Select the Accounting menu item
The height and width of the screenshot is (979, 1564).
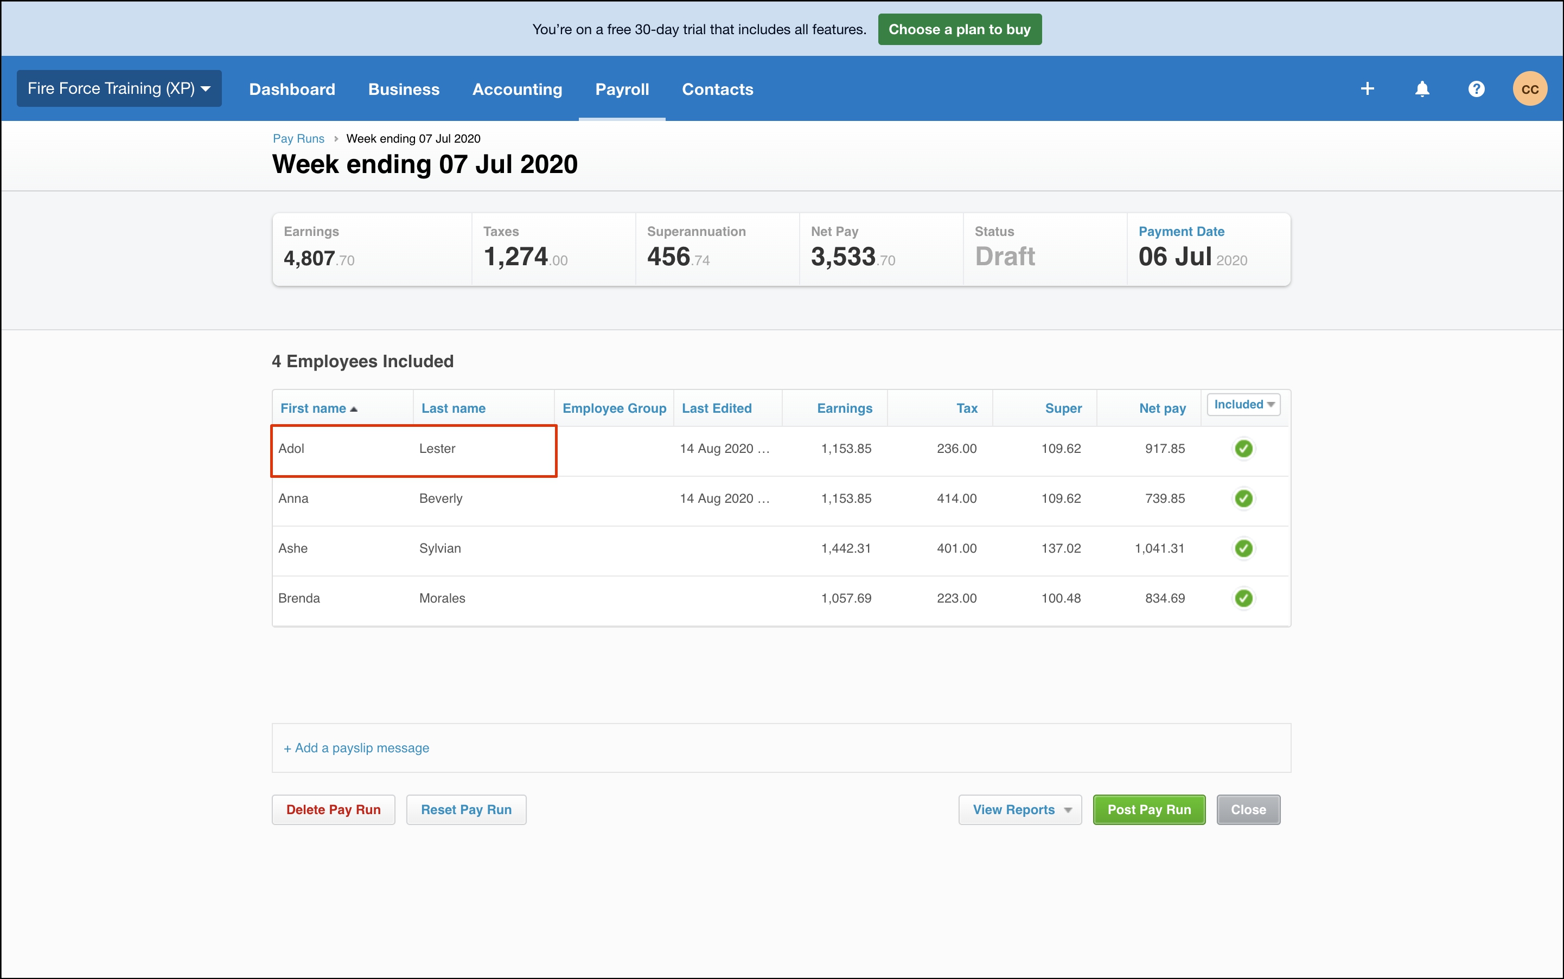coord(518,89)
